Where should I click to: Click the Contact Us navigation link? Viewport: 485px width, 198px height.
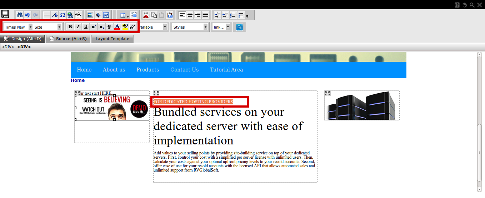click(x=184, y=70)
